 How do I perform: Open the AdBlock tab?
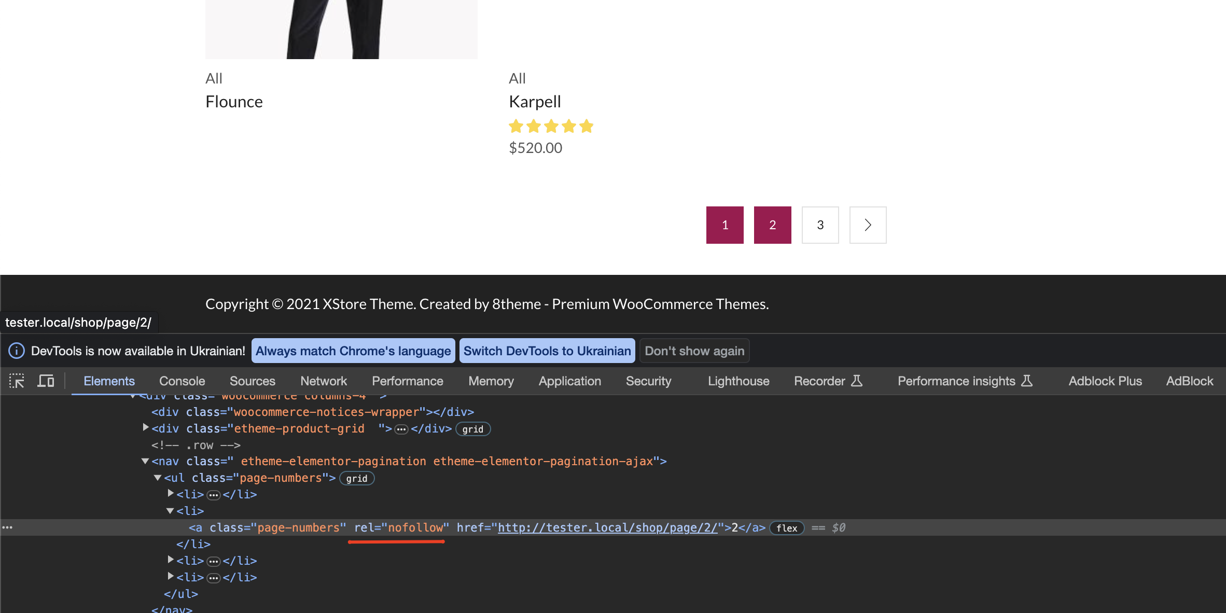[x=1190, y=381]
